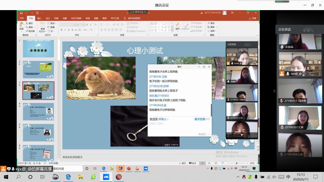This screenshot has height=182, width=324.
Task: Expand the shapes gallery more arrow
Action: point(172,31)
